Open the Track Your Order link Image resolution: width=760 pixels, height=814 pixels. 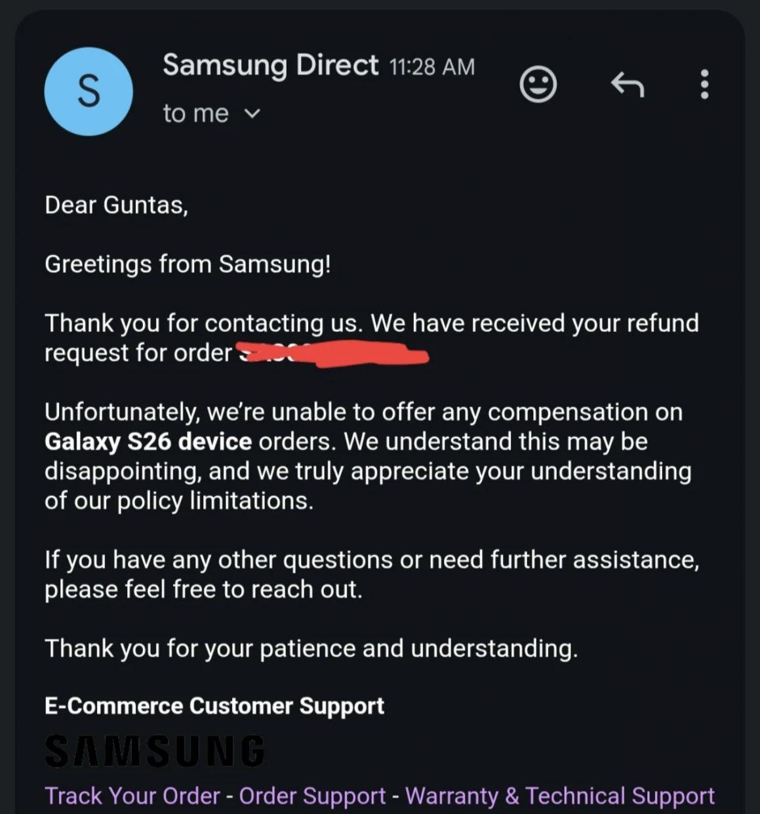132,796
